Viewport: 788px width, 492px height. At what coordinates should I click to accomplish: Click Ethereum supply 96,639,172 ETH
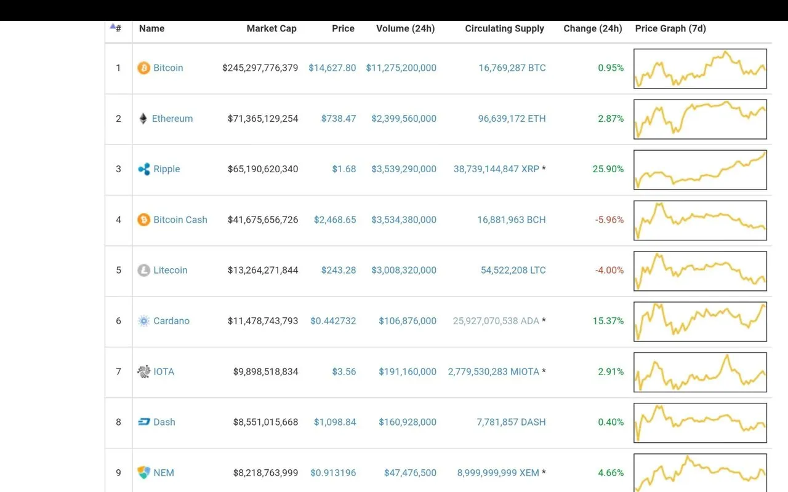click(512, 119)
